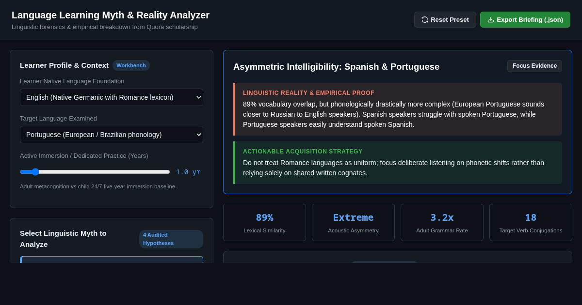
Task: Click the Language Learning Myth & Reality Analyzer title
Action: click(x=111, y=15)
